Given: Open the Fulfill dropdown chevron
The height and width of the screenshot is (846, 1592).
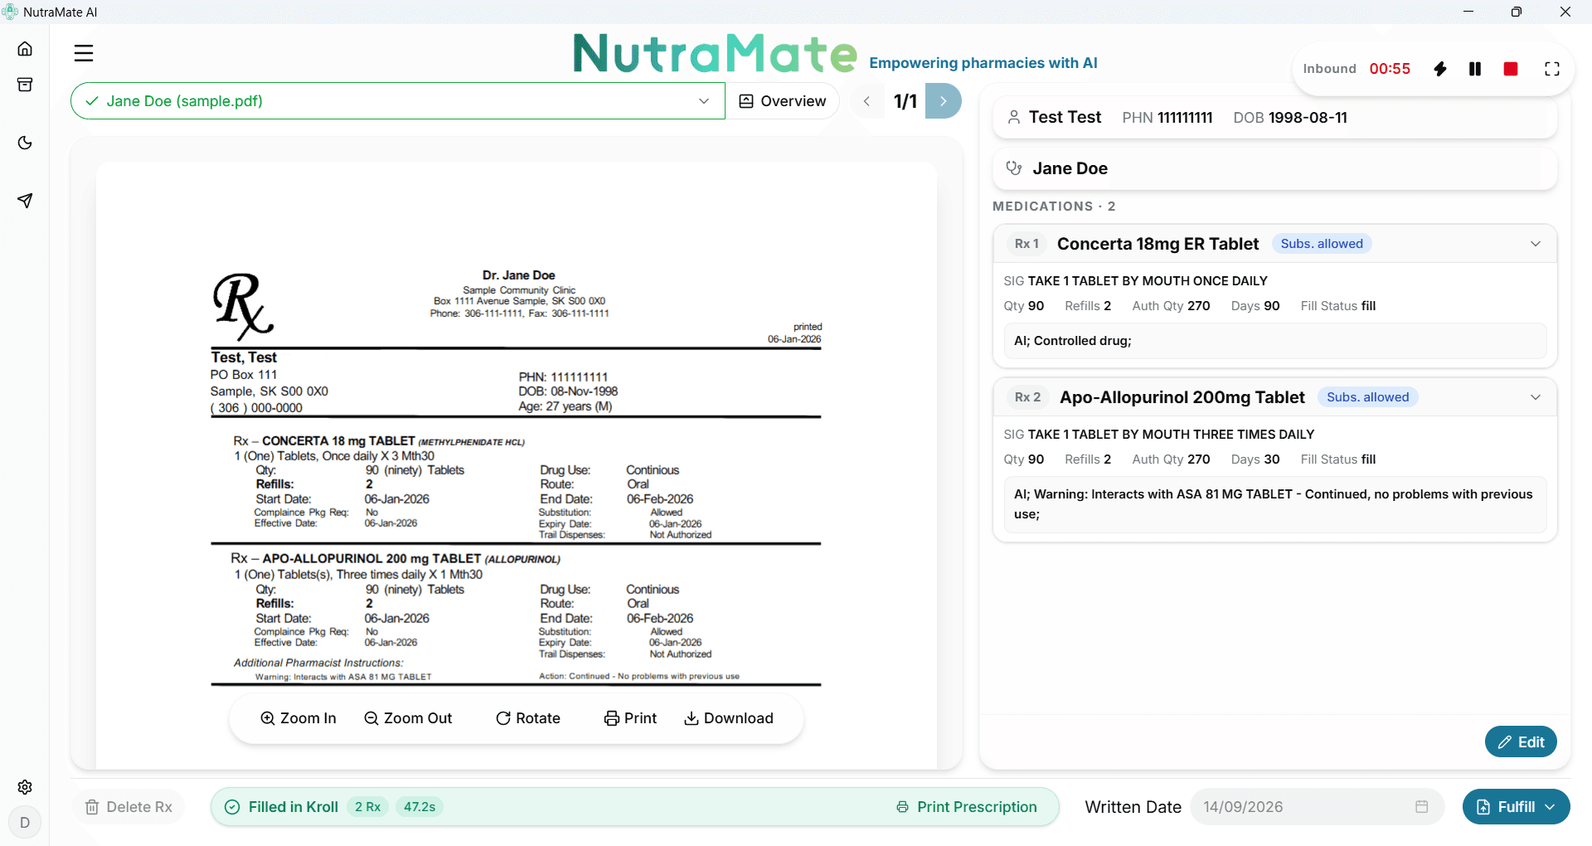Looking at the screenshot, I should pos(1551,807).
